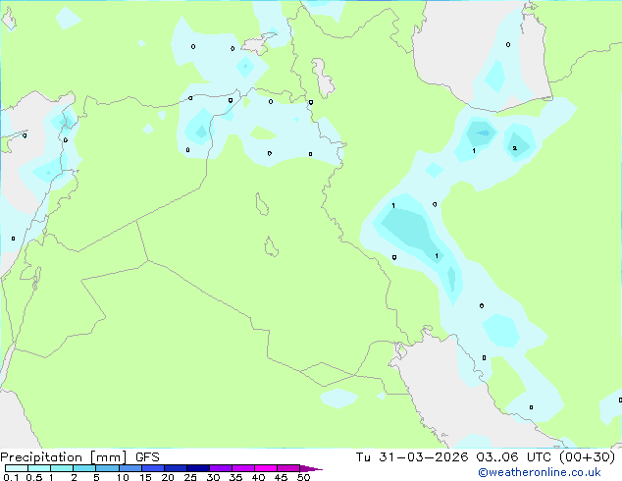The width and height of the screenshot is (622, 481).
Task: Click the "50" legend tick label
Action: coord(303,477)
